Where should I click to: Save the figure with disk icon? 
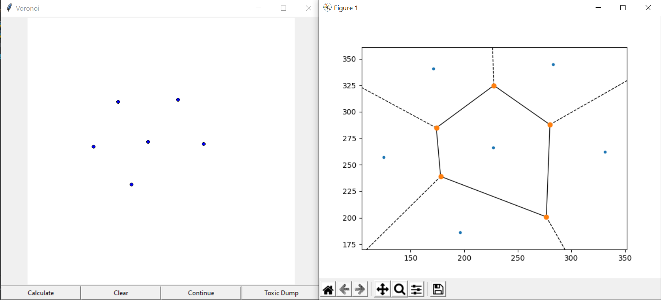tap(438, 290)
